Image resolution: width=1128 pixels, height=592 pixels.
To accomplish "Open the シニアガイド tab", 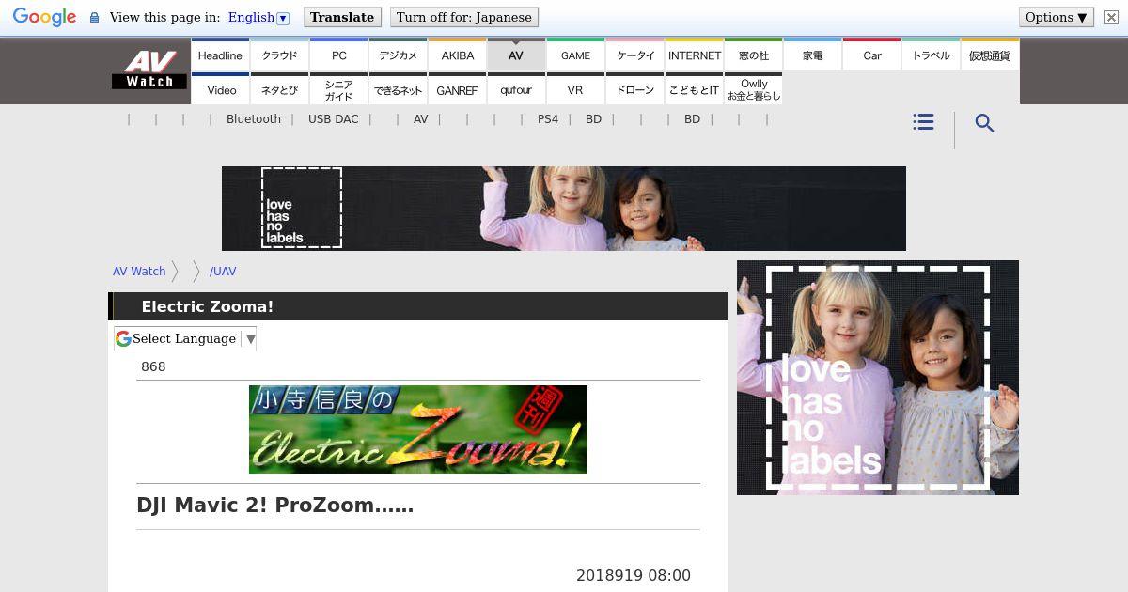I will (338, 89).
